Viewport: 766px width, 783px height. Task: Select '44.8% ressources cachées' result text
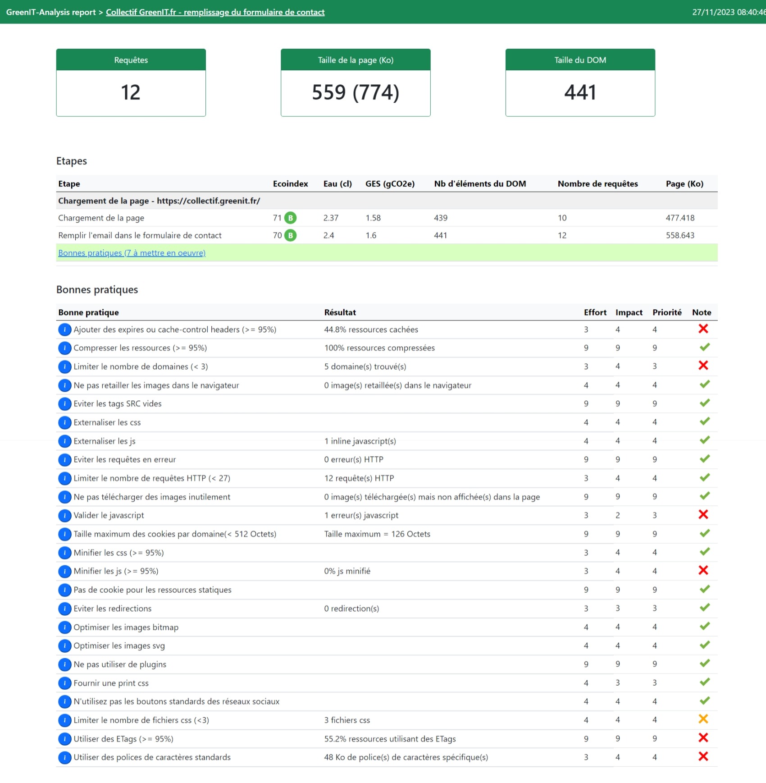(x=371, y=330)
